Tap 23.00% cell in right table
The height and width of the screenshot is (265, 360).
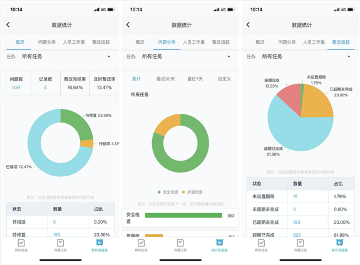click(x=342, y=222)
